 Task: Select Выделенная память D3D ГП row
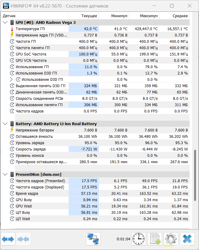point(99,86)
